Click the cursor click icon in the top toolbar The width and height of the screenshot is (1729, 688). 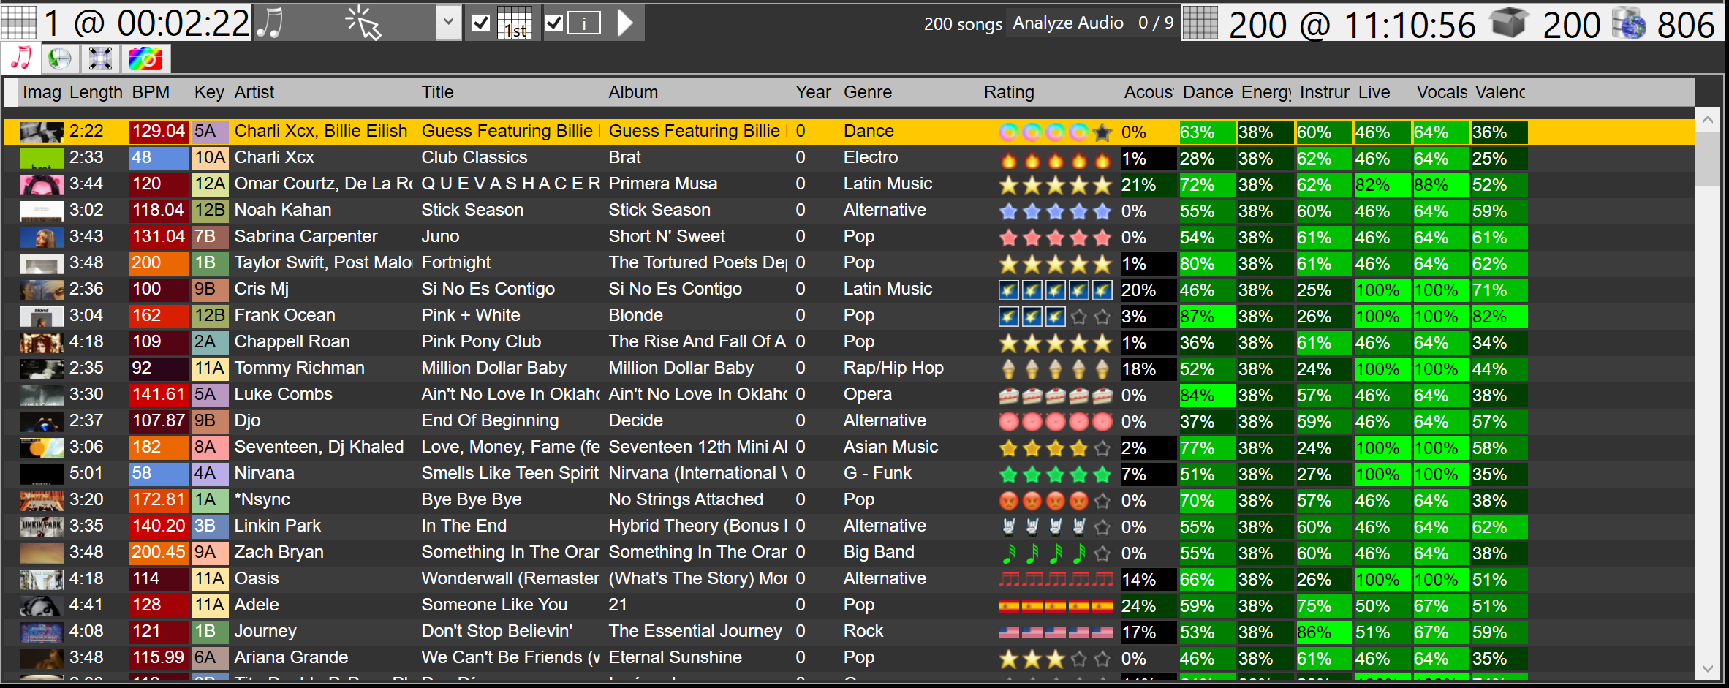click(x=363, y=23)
